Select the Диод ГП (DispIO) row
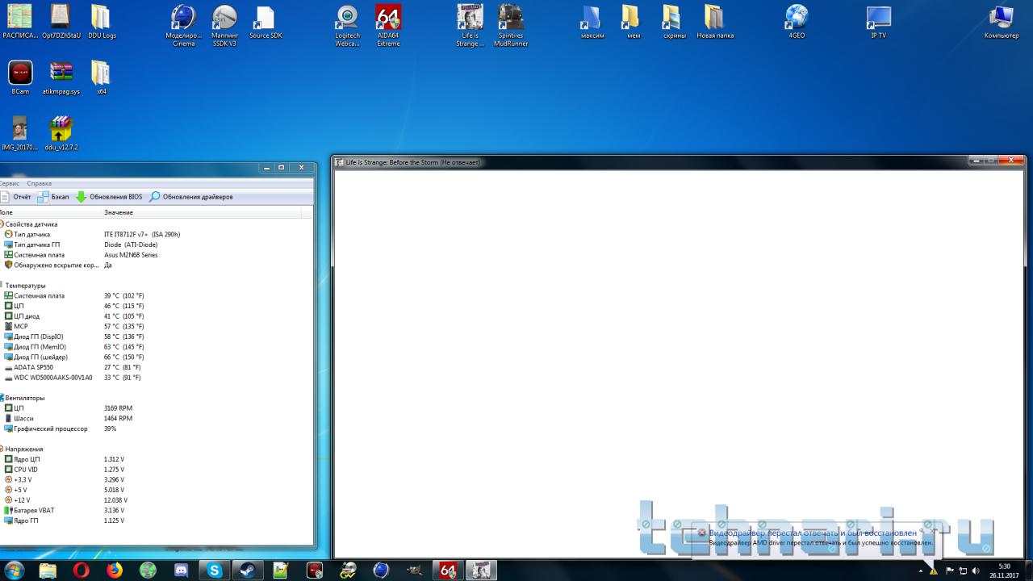Viewport: 1033px width, 581px height. tap(157, 336)
